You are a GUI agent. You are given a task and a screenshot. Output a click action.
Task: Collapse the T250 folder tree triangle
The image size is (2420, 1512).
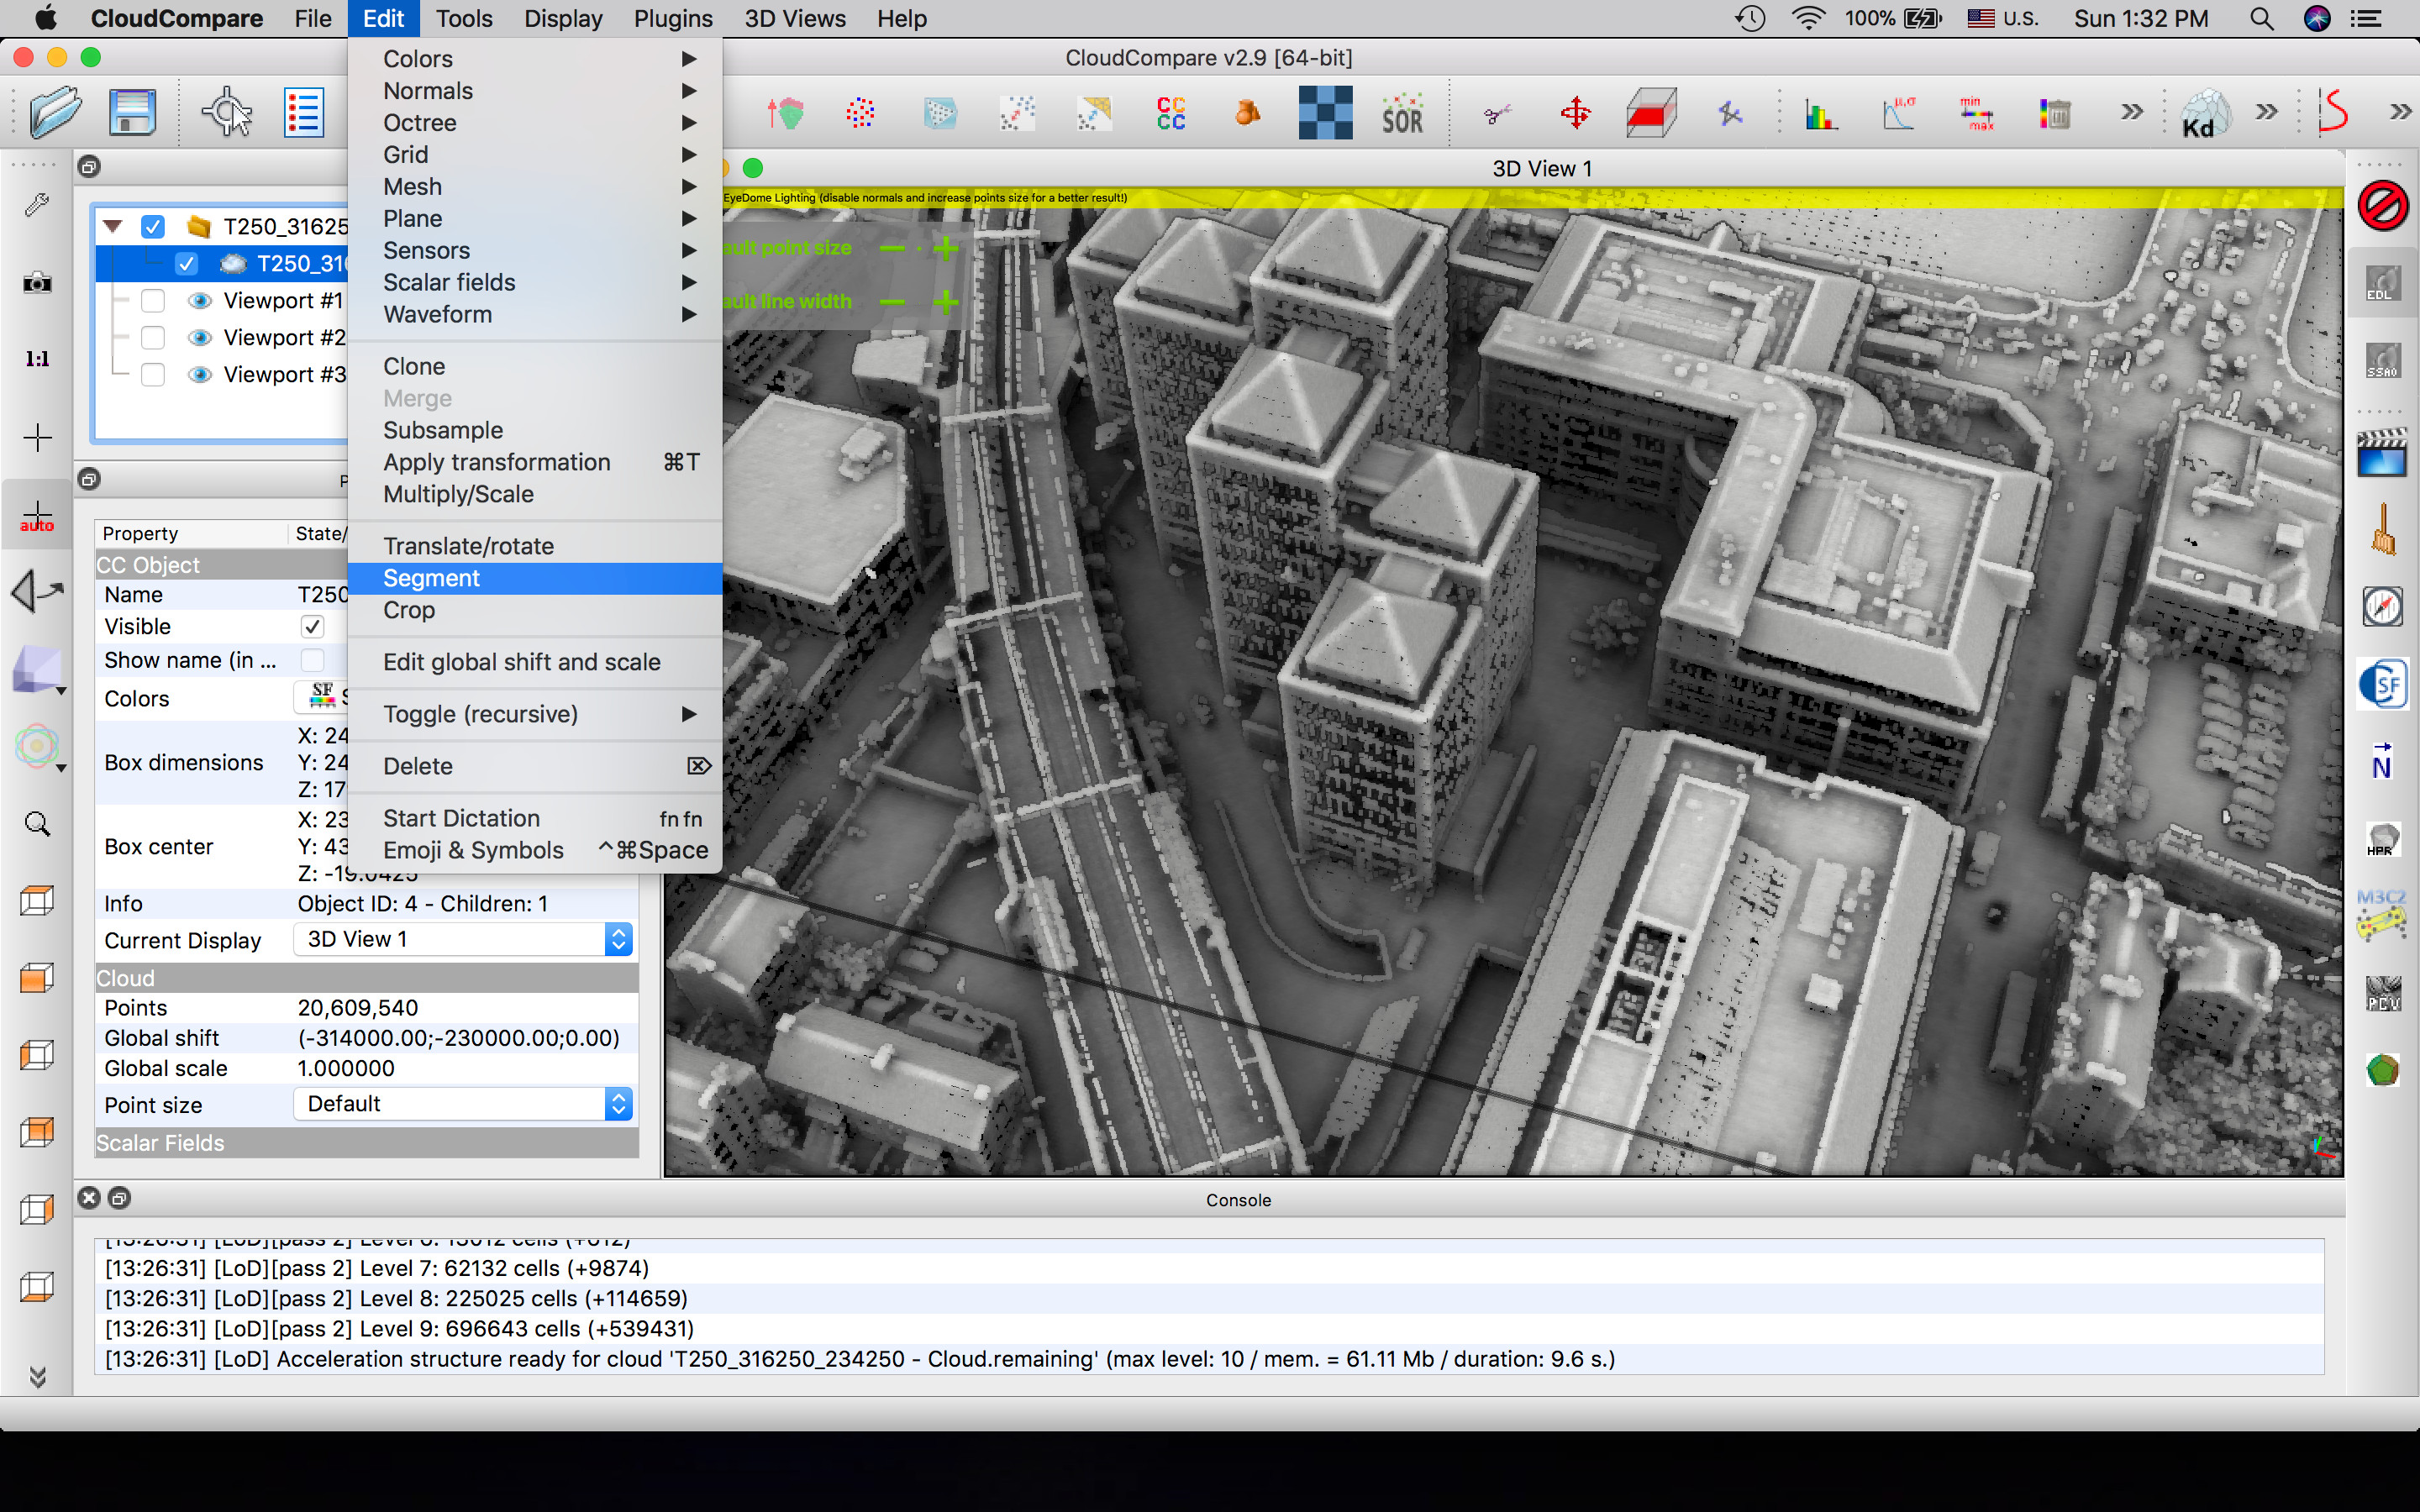[x=113, y=226]
